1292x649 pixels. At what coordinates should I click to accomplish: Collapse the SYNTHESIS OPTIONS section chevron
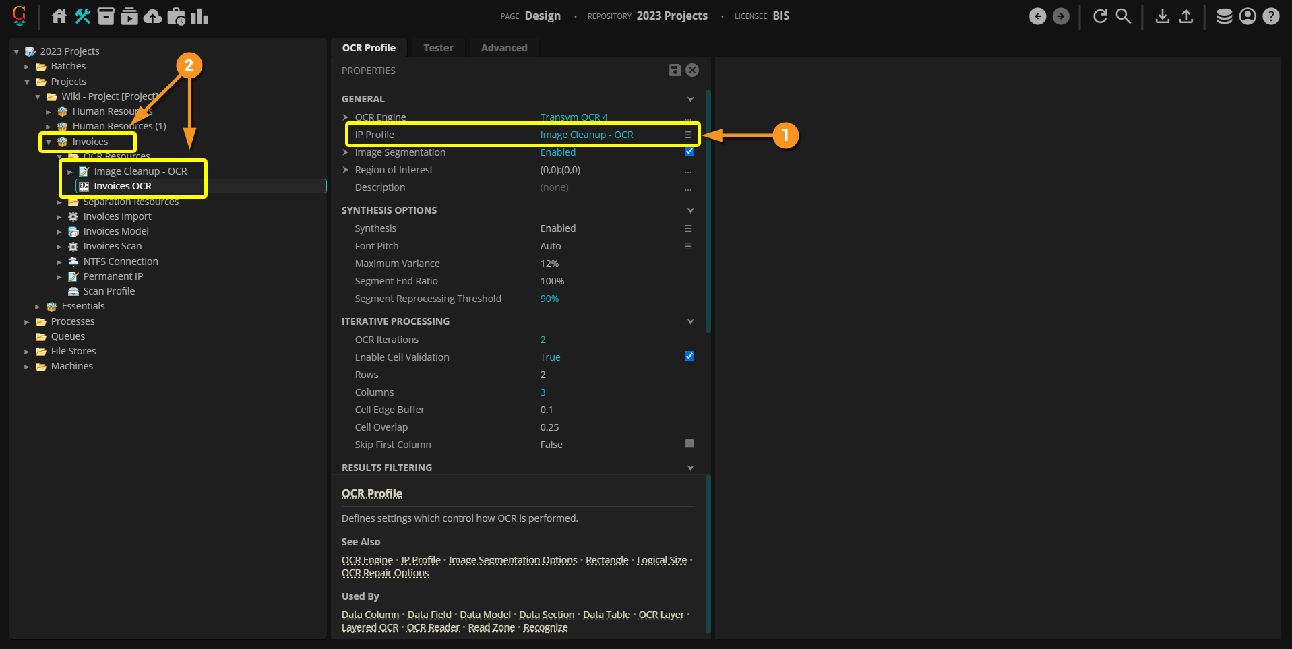690,210
